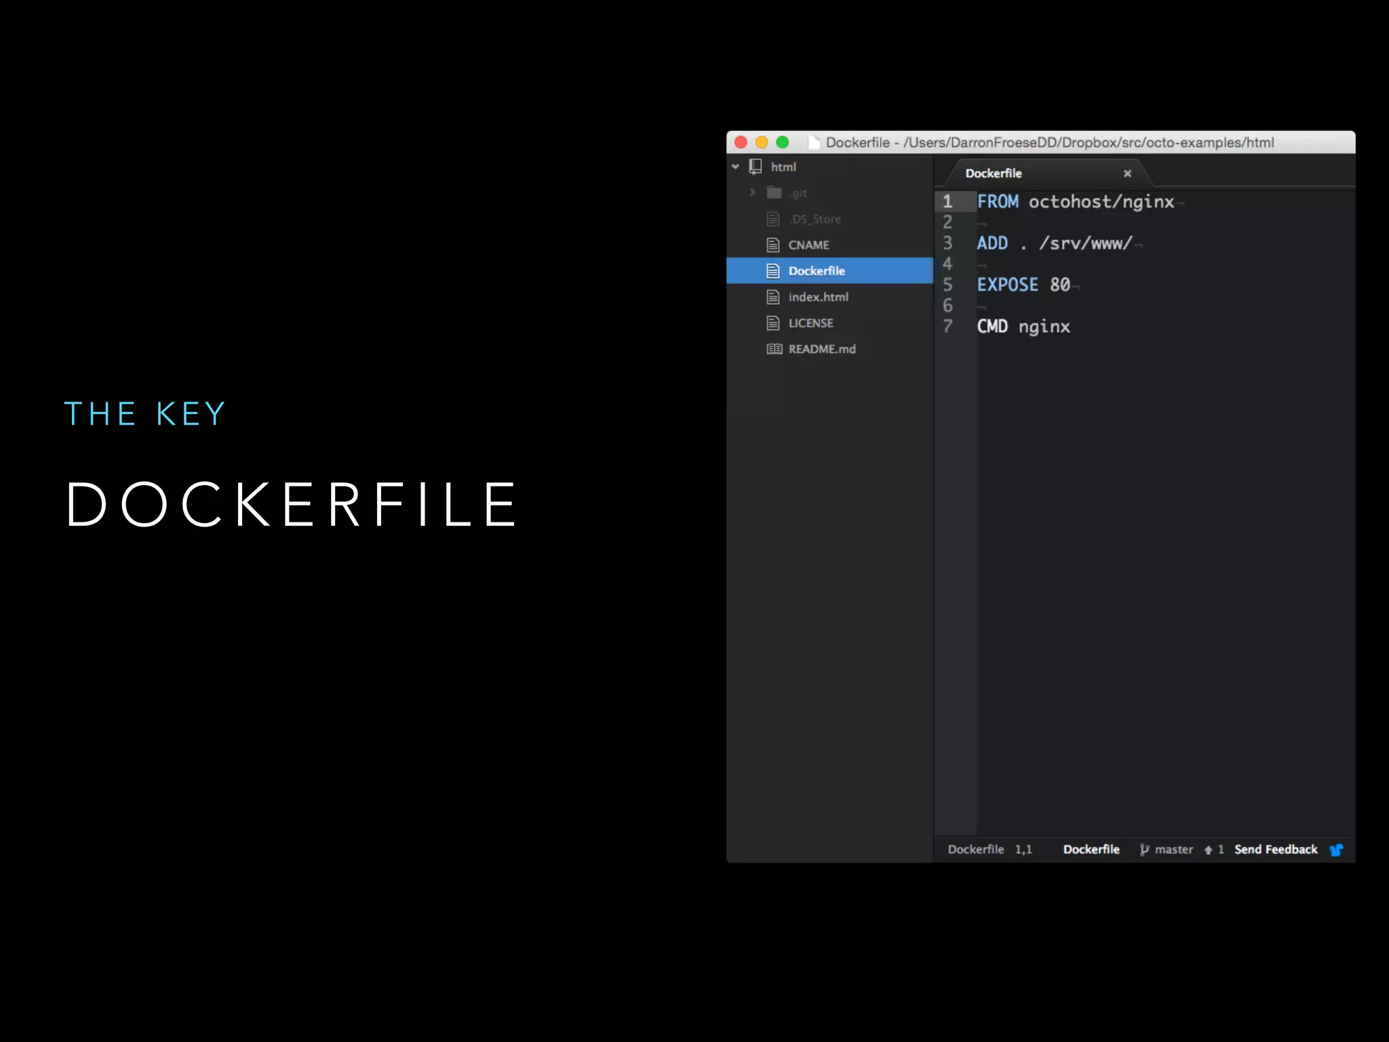Click the EXPOSE keyword on line 5
Screen dimensions: 1389x1042
click(x=1008, y=285)
